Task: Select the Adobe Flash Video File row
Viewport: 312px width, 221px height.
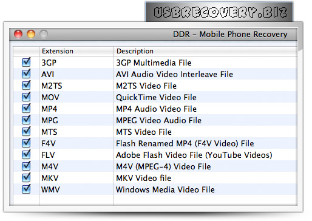Action: coord(155,155)
